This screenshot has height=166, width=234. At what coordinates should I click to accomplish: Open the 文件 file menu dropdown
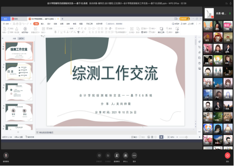pyautogui.click(x=7, y=24)
